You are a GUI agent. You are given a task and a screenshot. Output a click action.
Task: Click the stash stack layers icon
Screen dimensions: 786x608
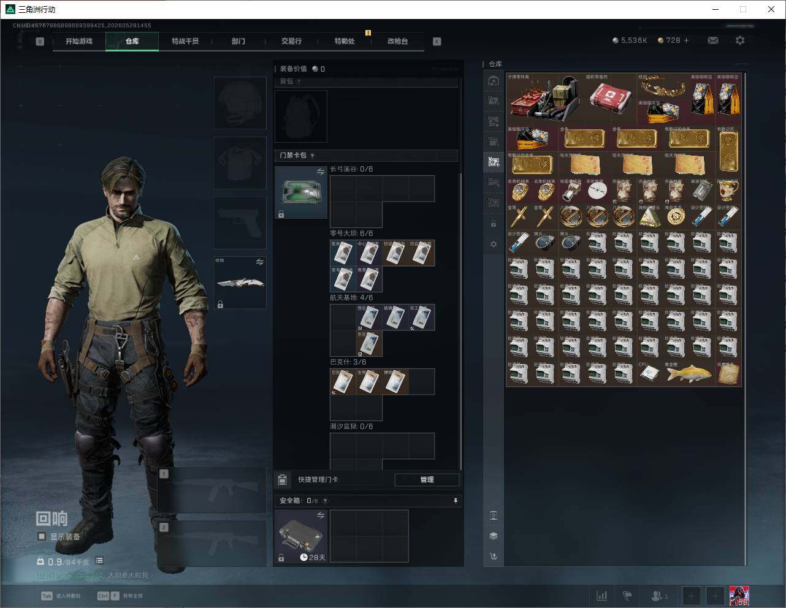click(x=494, y=536)
